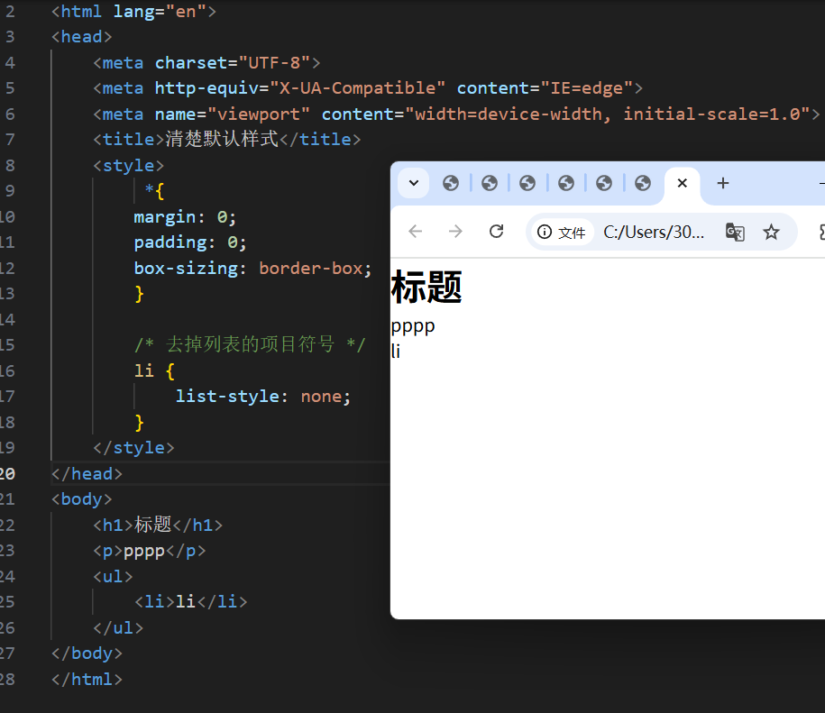Go back in the browser

pos(416,232)
